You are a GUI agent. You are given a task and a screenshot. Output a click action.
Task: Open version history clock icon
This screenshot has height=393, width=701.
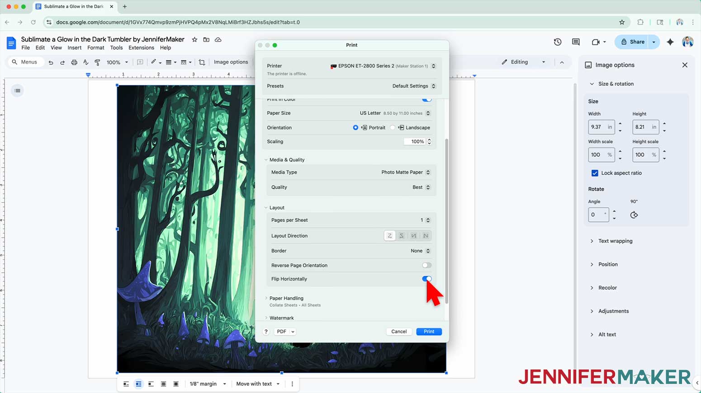[x=558, y=42]
